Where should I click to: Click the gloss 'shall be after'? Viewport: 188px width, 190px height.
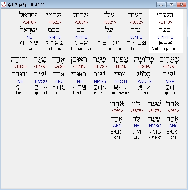[110, 49]
